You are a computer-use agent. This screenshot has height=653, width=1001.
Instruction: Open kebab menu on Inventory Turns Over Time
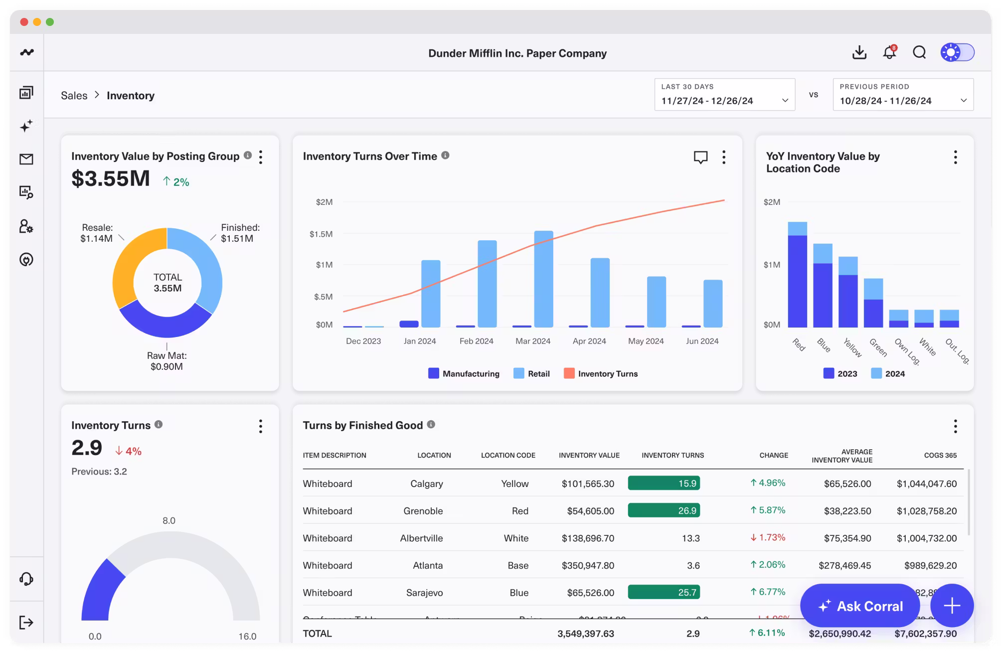coord(724,158)
